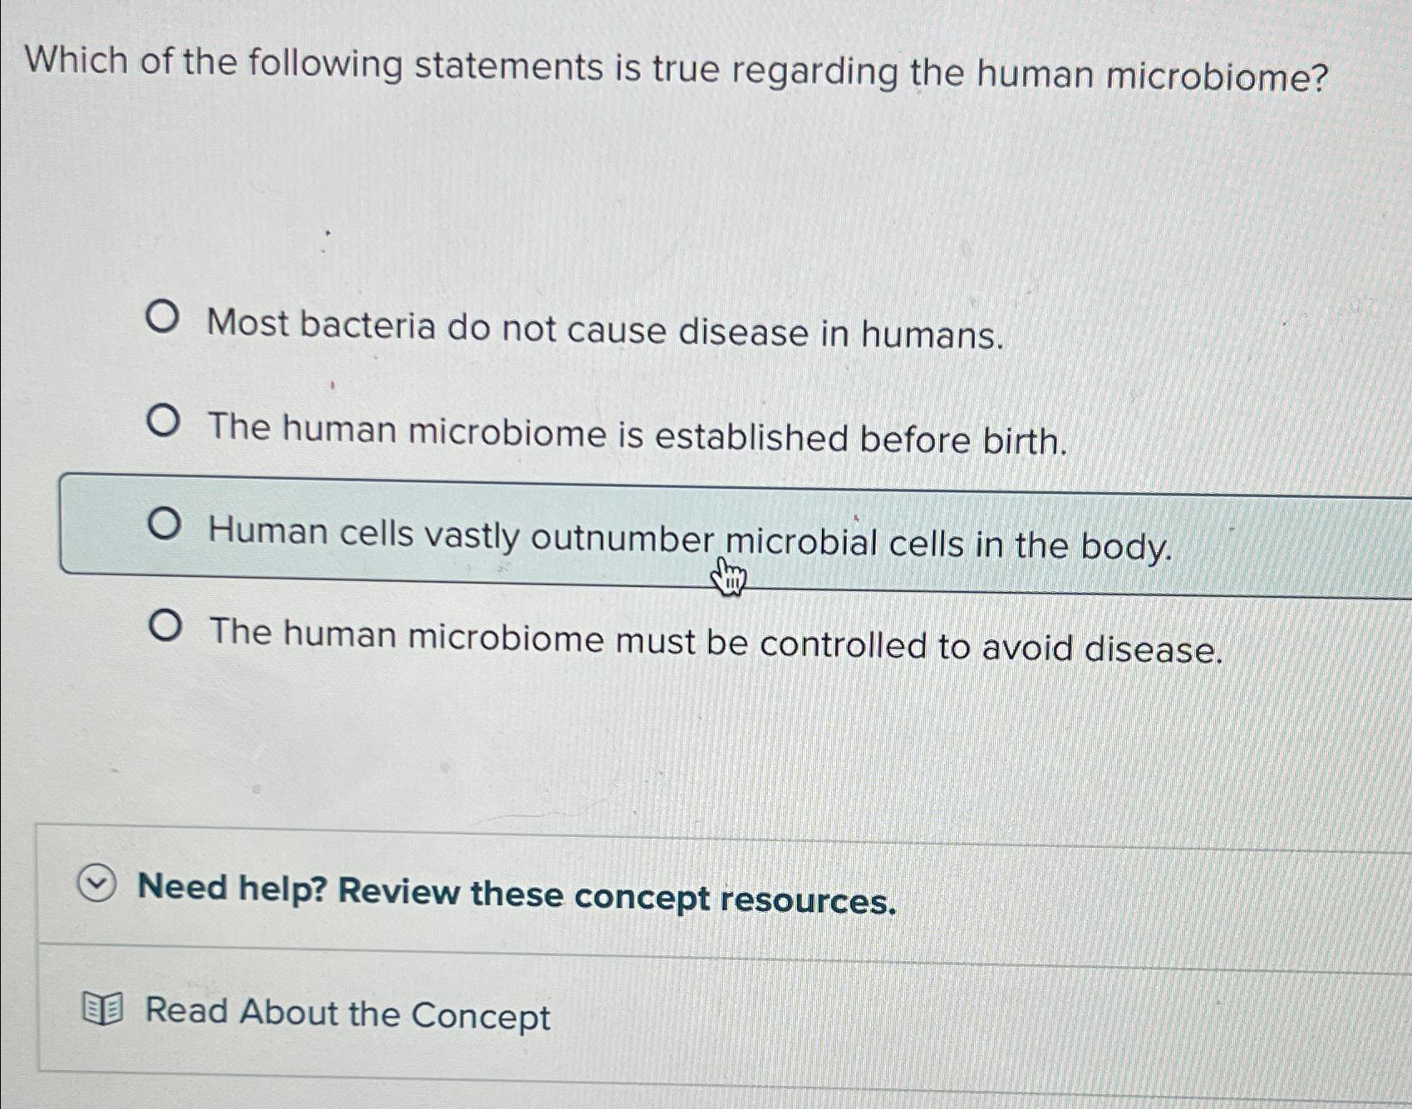
Task: Select 'Human cells vastly outnumber microbial cells'
Action: coord(167,527)
